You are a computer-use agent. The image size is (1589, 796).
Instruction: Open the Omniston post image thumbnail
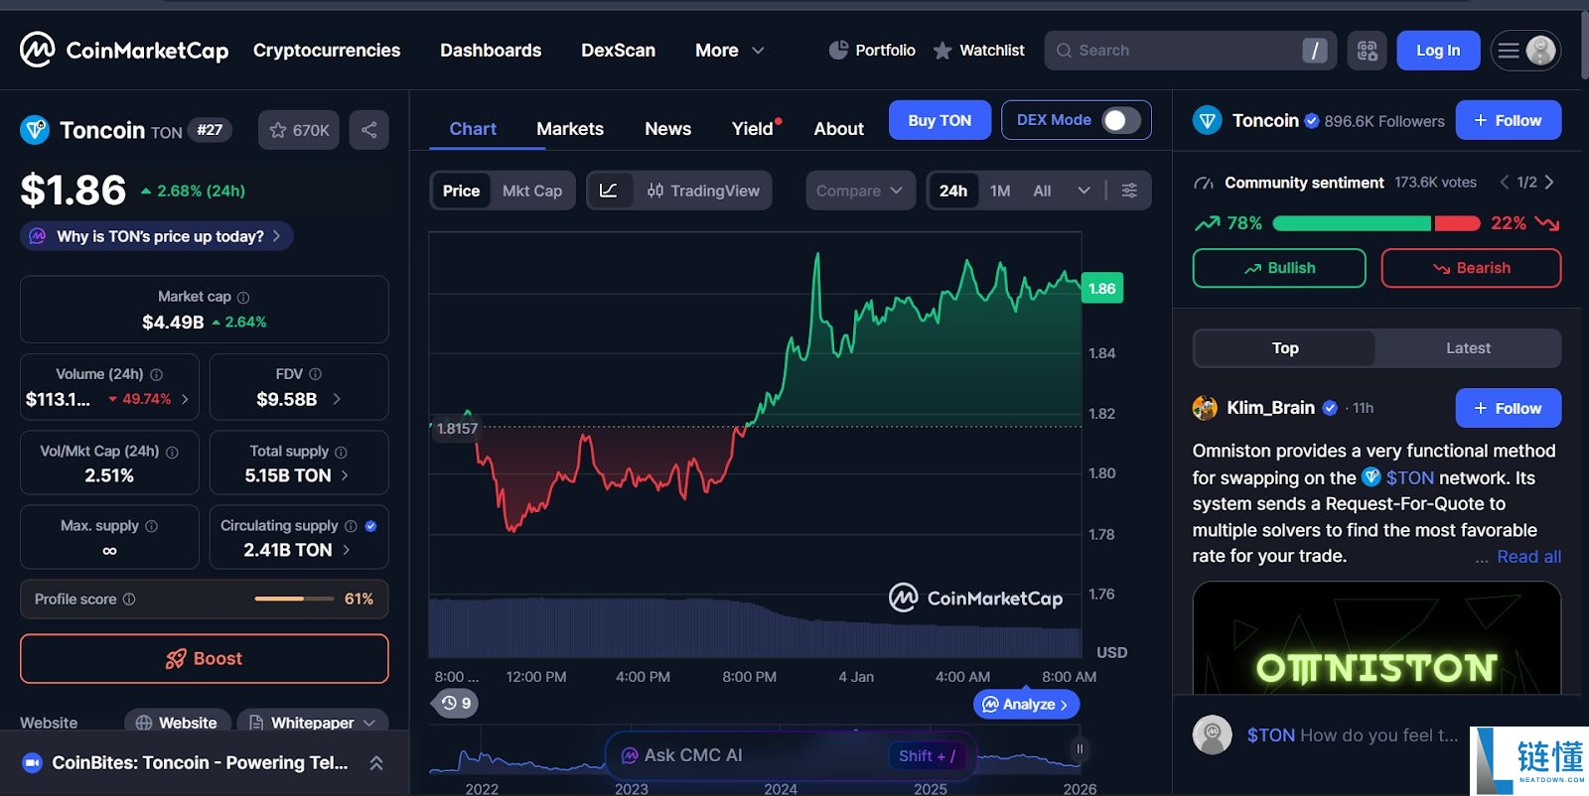point(1376,637)
